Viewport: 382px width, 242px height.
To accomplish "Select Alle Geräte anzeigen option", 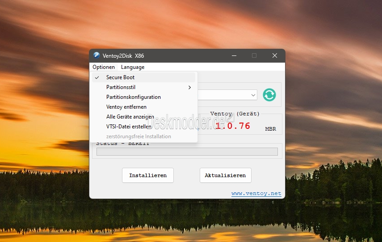I will point(143,117).
